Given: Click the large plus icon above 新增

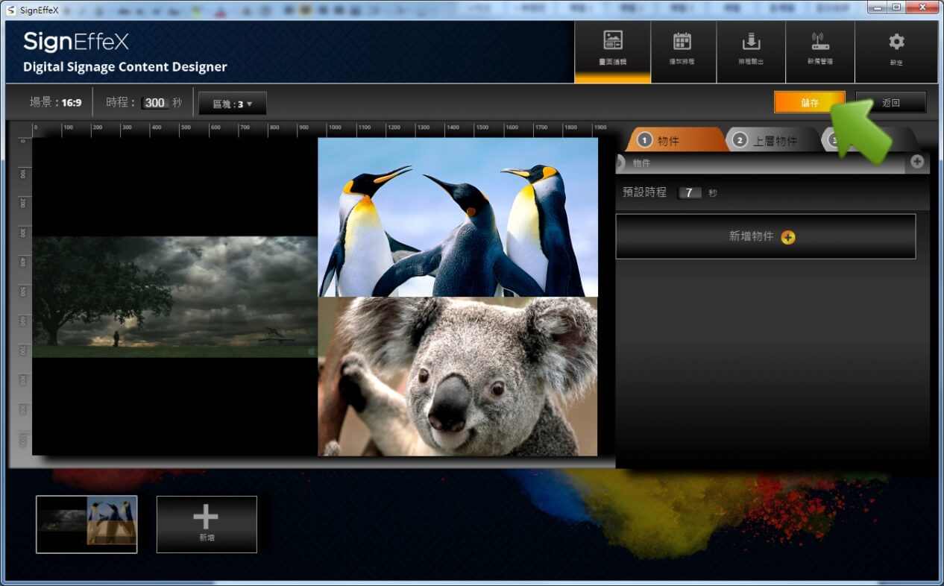Looking at the screenshot, I should click(206, 517).
